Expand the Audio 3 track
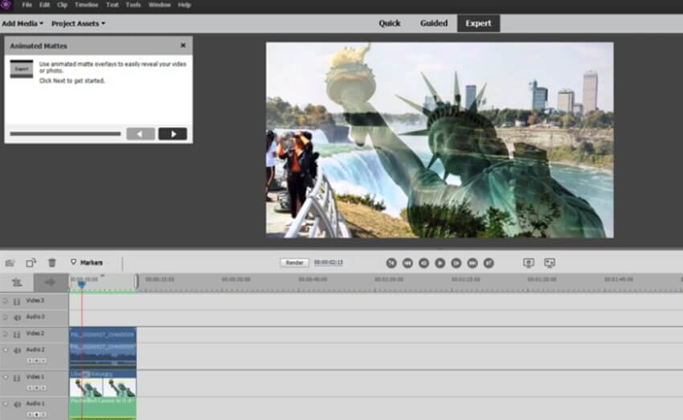 tap(6, 317)
